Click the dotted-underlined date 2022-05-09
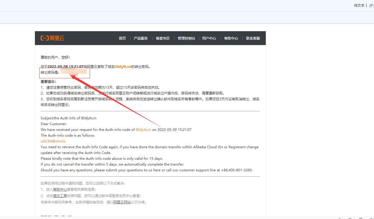The width and height of the screenshot is (374, 219). pyautogui.click(x=167, y=130)
